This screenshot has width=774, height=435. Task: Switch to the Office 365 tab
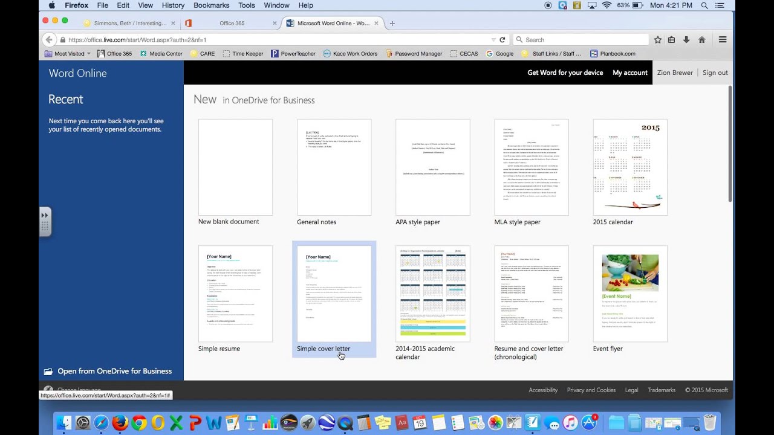coord(232,24)
